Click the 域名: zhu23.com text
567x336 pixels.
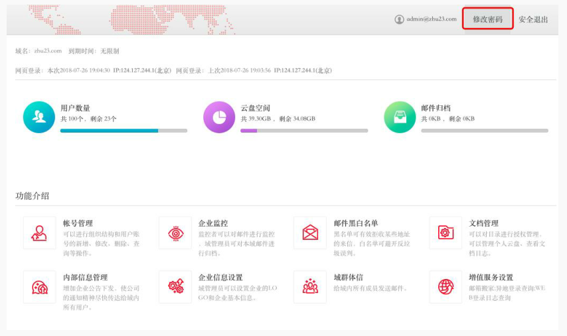pos(39,51)
